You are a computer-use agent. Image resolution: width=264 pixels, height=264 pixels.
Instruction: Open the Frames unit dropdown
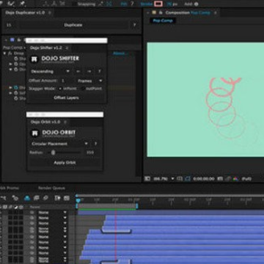pyautogui.click(x=89, y=81)
